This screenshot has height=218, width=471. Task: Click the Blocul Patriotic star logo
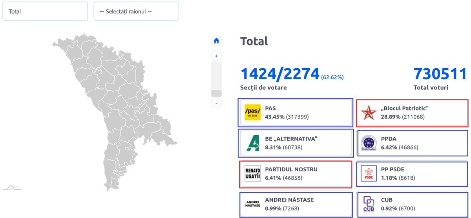(369, 112)
